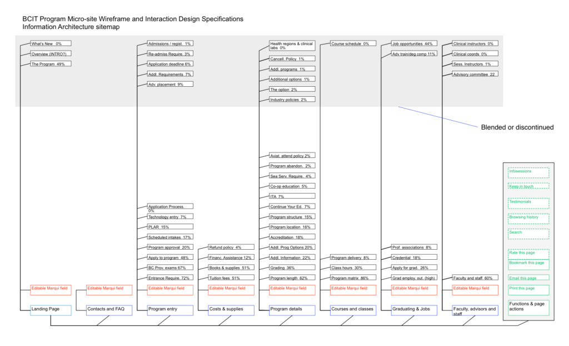The height and width of the screenshot is (346, 569).
Task: Open the Search box in page actions panel
Action: (x=527, y=233)
